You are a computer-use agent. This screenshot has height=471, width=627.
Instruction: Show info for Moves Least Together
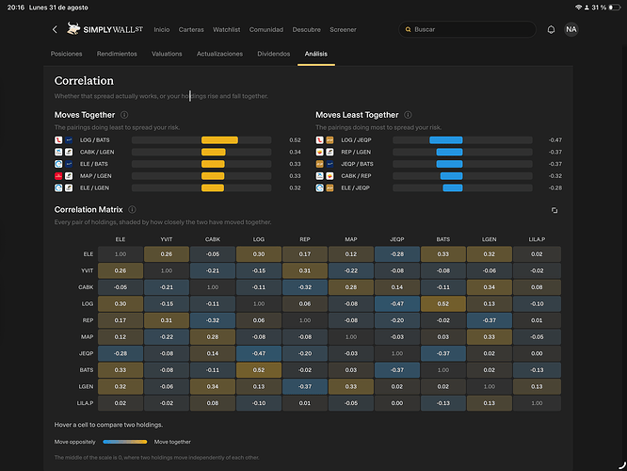pos(408,115)
